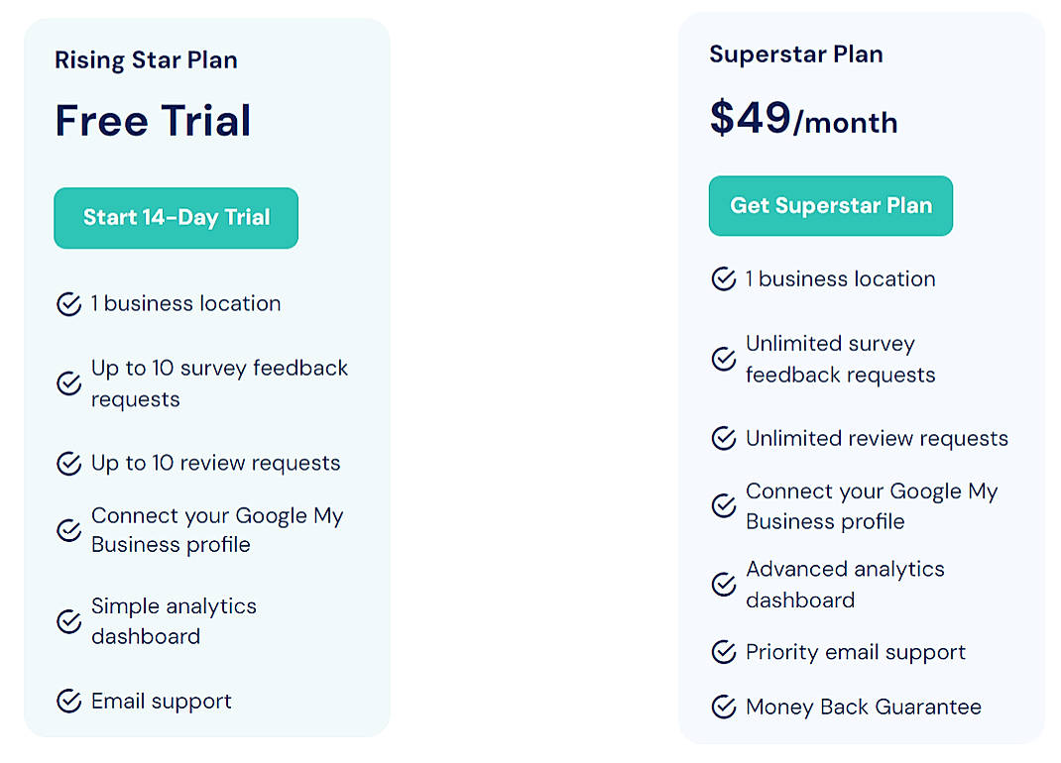Screen dimensions: 1061x763
Task: Click checkmark icon beside 'Priority email support'
Action: tap(724, 652)
